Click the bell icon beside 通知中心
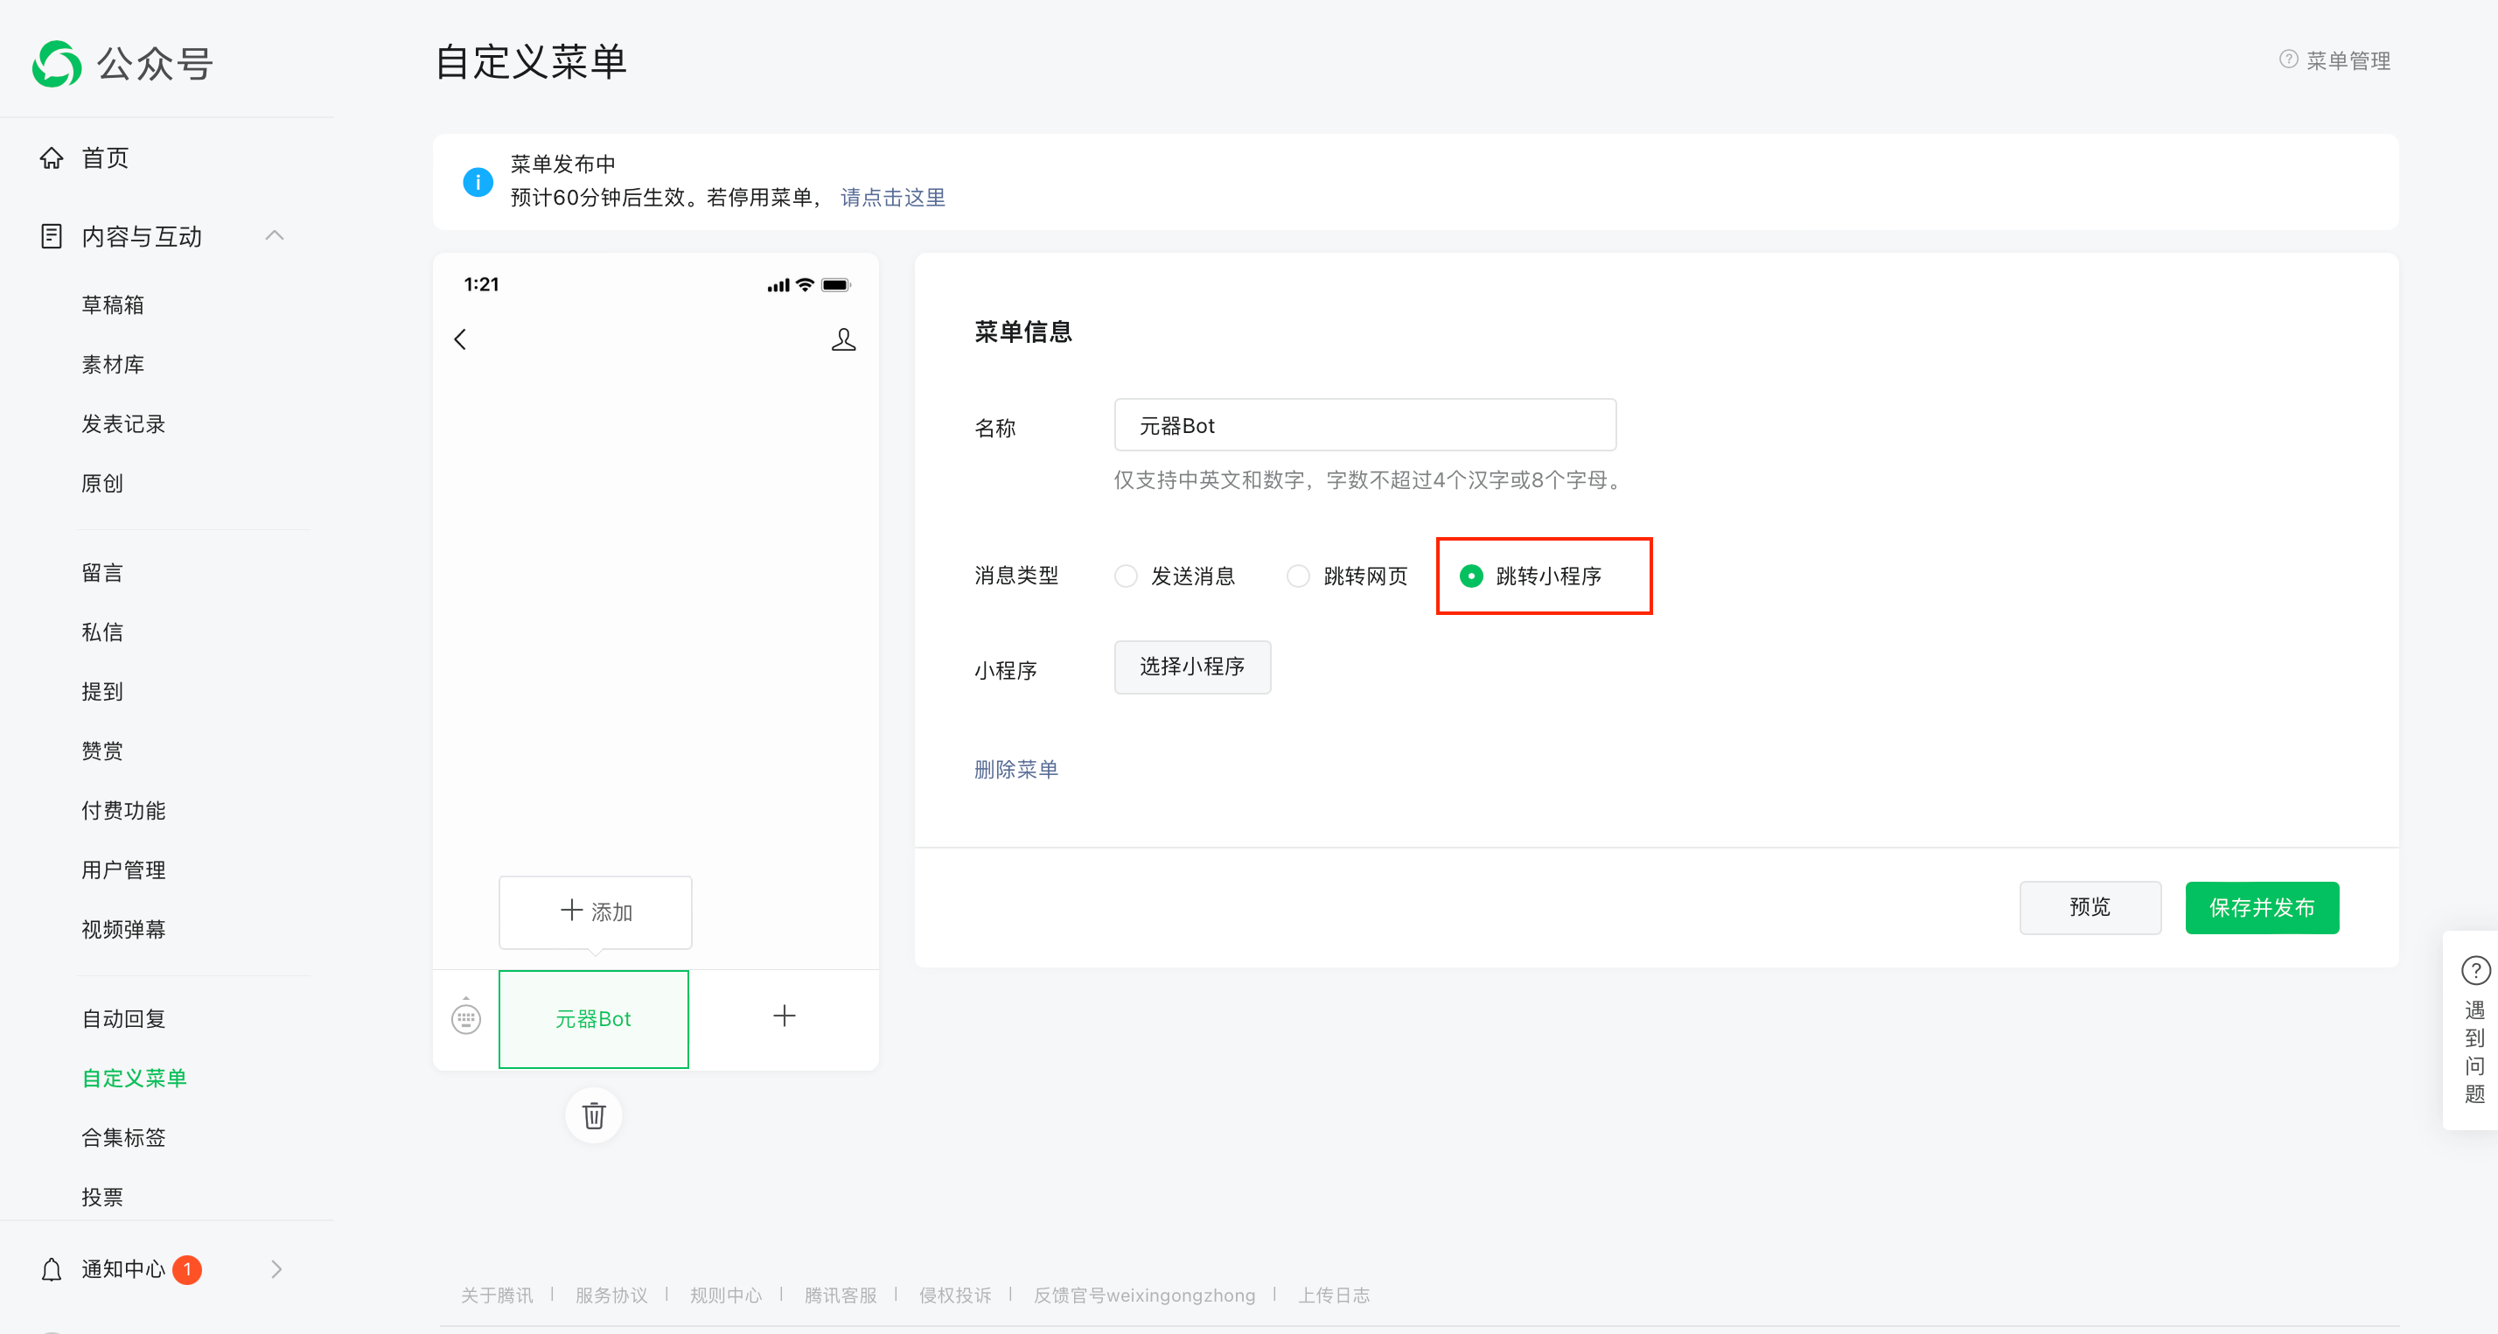The width and height of the screenshot is (2498, 1334). [52, 1269]
